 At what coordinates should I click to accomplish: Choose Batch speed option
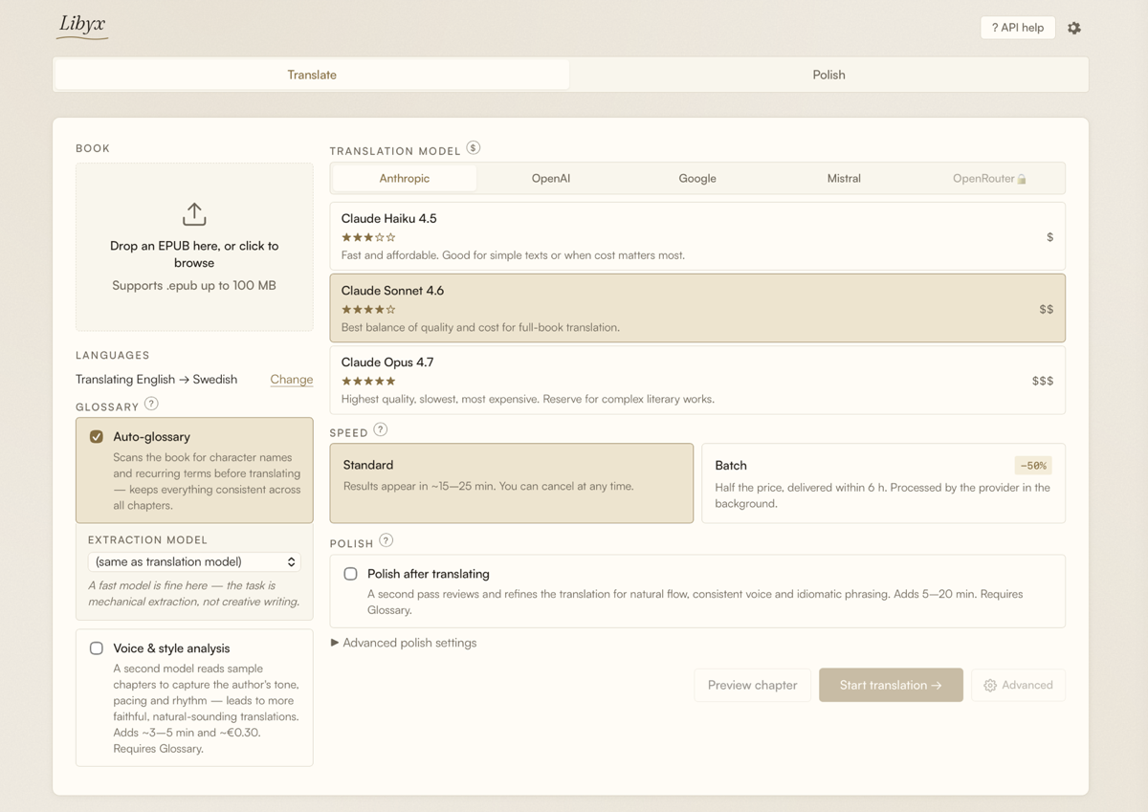coord(883,483)
